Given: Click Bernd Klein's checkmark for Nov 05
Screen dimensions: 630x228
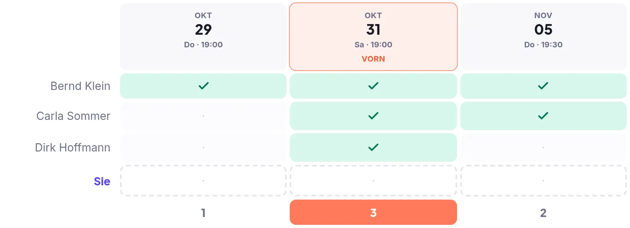Looking at the screenshot, I should click(x=543, y=86).
